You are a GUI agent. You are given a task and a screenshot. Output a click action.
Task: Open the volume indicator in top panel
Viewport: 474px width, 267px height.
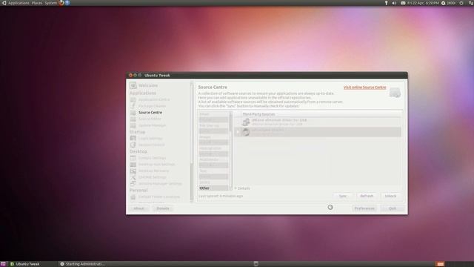tap(394, 3)
